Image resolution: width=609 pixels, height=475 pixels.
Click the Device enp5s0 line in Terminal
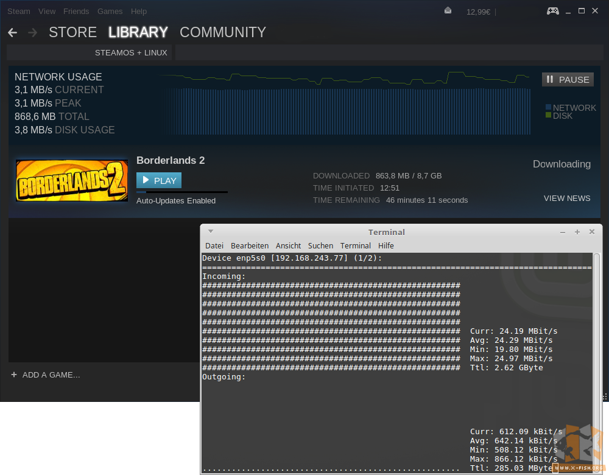[x=292, y=258]
